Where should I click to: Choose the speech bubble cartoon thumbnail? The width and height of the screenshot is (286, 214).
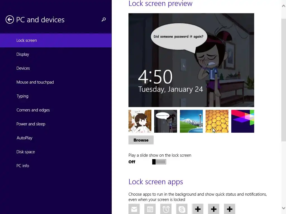pos(166,121)
